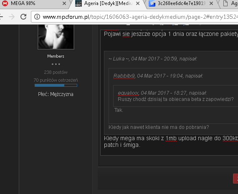Close the 3c260ee6dc4e7e19019 tab
238x194 pixels.
(x=211, y=3)
